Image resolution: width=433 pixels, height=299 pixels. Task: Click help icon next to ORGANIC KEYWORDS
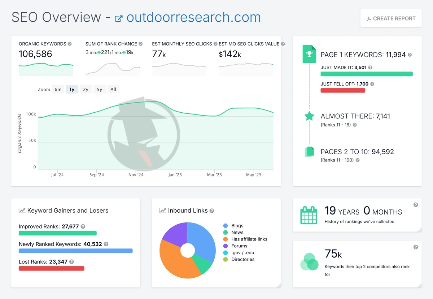coord(70,44)
